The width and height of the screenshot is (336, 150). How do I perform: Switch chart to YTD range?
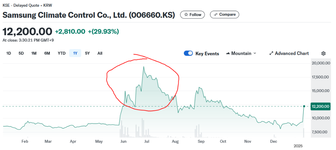61,53
